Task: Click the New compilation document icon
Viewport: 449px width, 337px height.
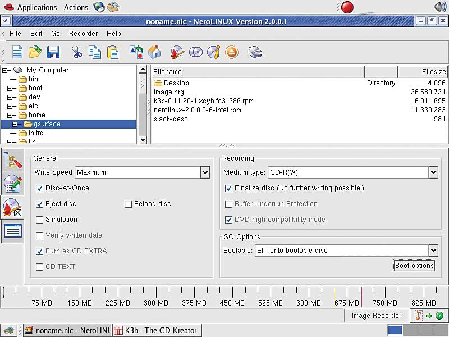Action: (x=17, y=53)
